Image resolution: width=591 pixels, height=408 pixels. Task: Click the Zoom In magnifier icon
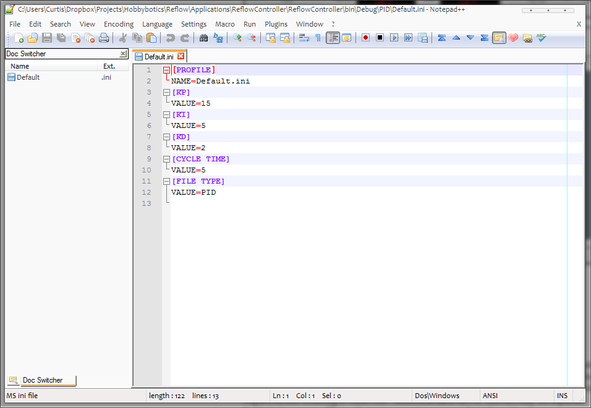237,38
